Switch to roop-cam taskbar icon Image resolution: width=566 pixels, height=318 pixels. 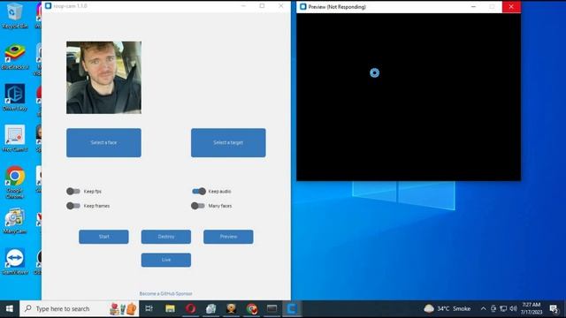click(x=292, y=308)
